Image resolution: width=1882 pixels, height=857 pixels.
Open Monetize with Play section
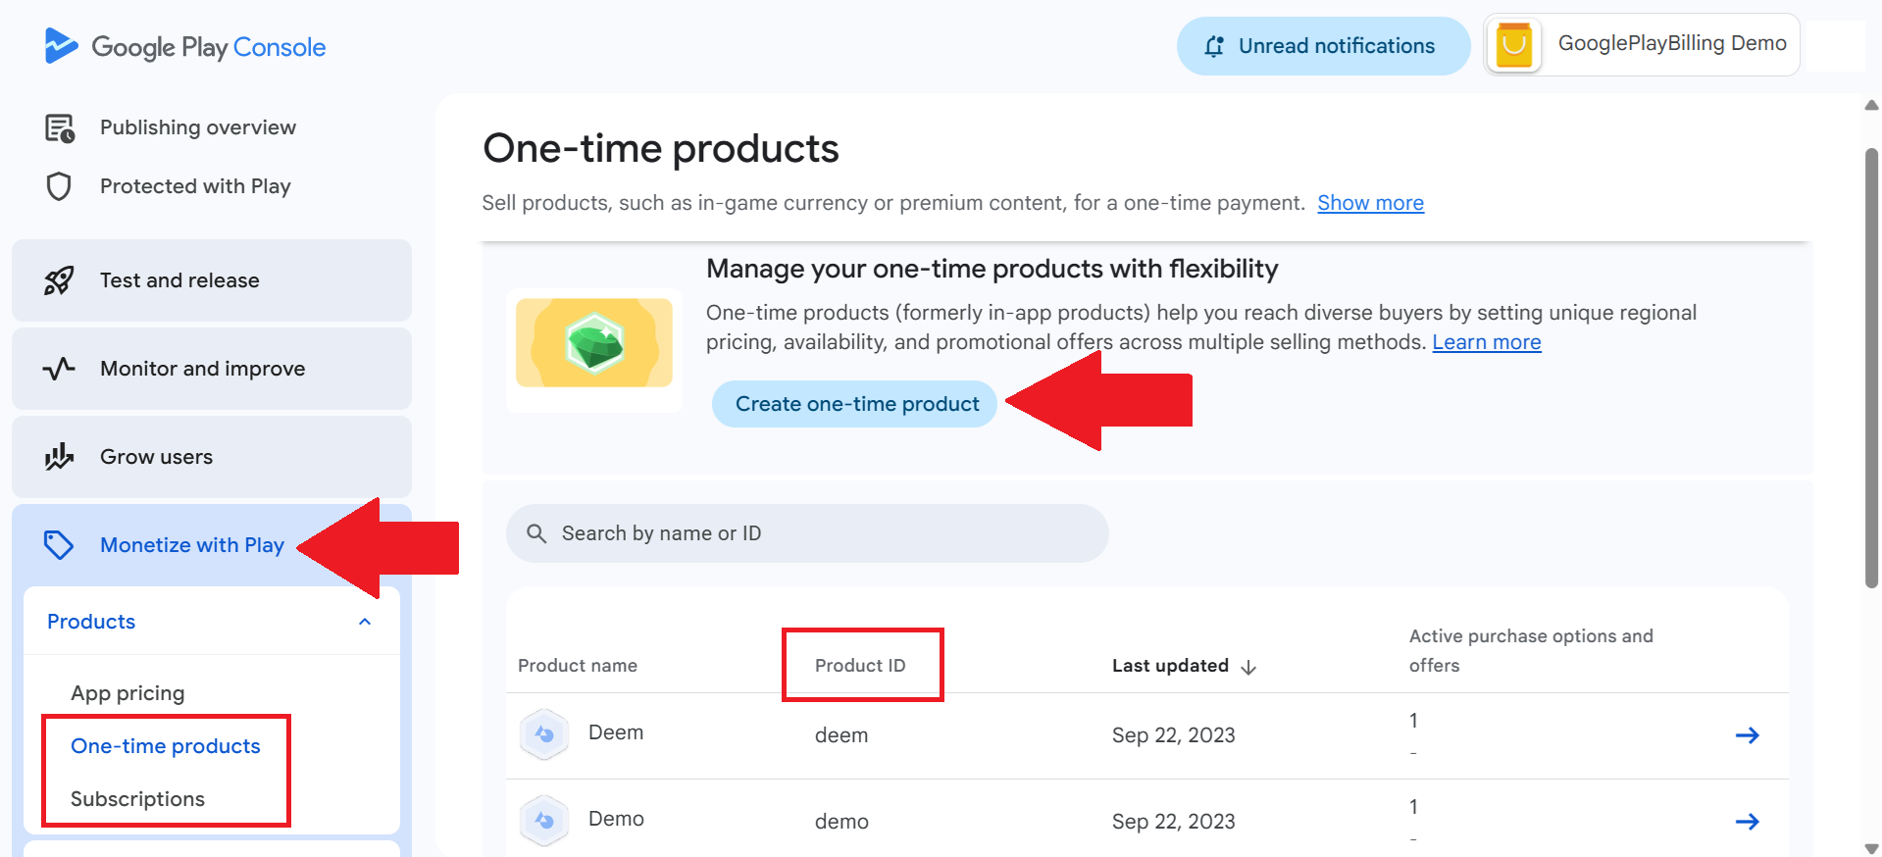click(192, 545)
